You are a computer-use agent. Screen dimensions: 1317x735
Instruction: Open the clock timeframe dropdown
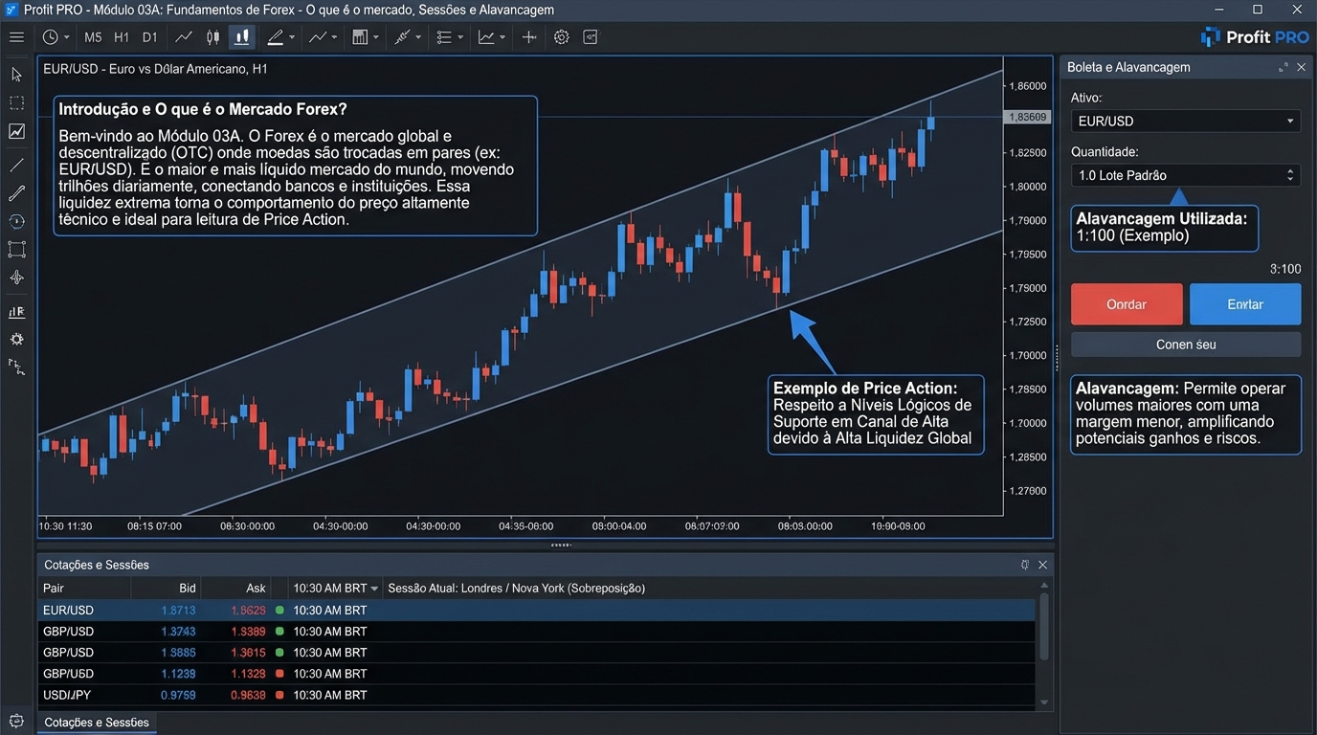click(x=55, y=37)
